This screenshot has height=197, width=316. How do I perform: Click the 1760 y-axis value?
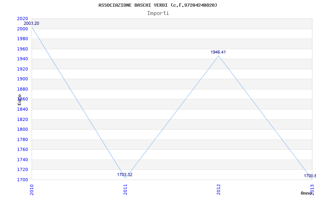pyautogui.click(x=23, y=150)
